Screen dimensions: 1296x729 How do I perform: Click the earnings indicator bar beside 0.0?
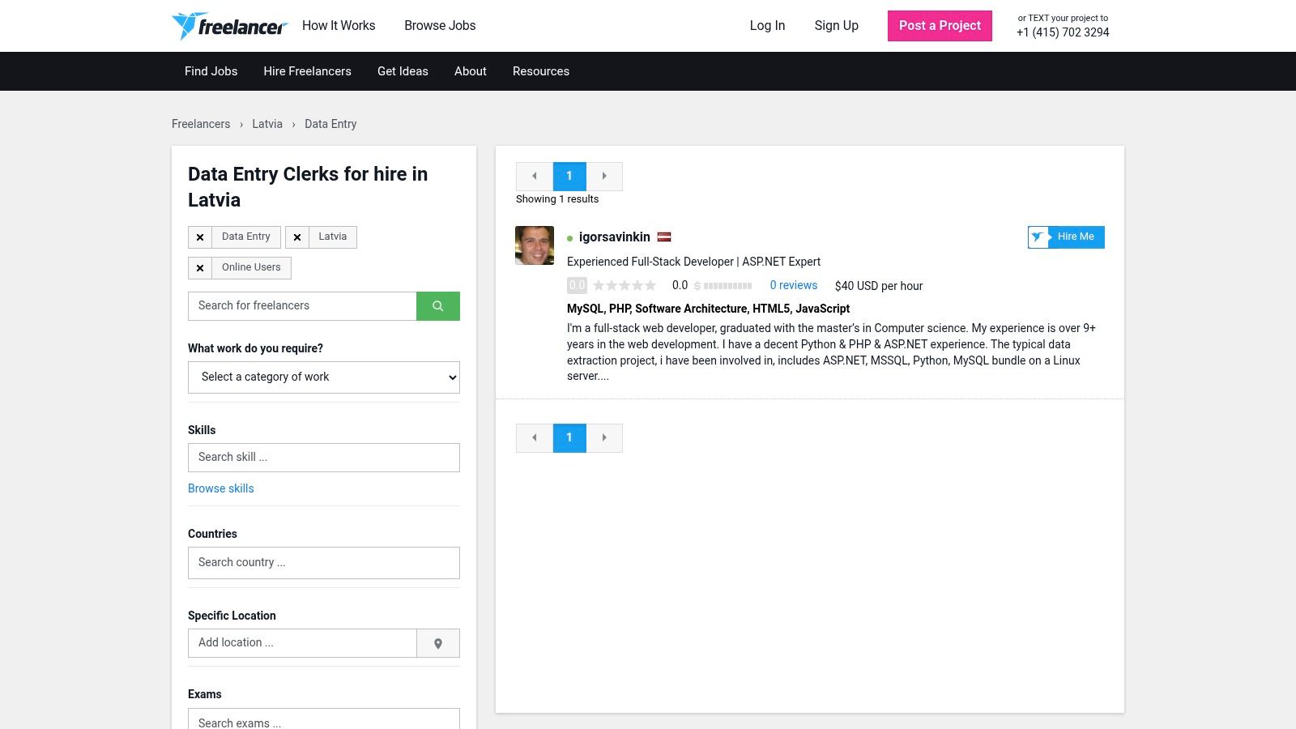tap(723, 286)
